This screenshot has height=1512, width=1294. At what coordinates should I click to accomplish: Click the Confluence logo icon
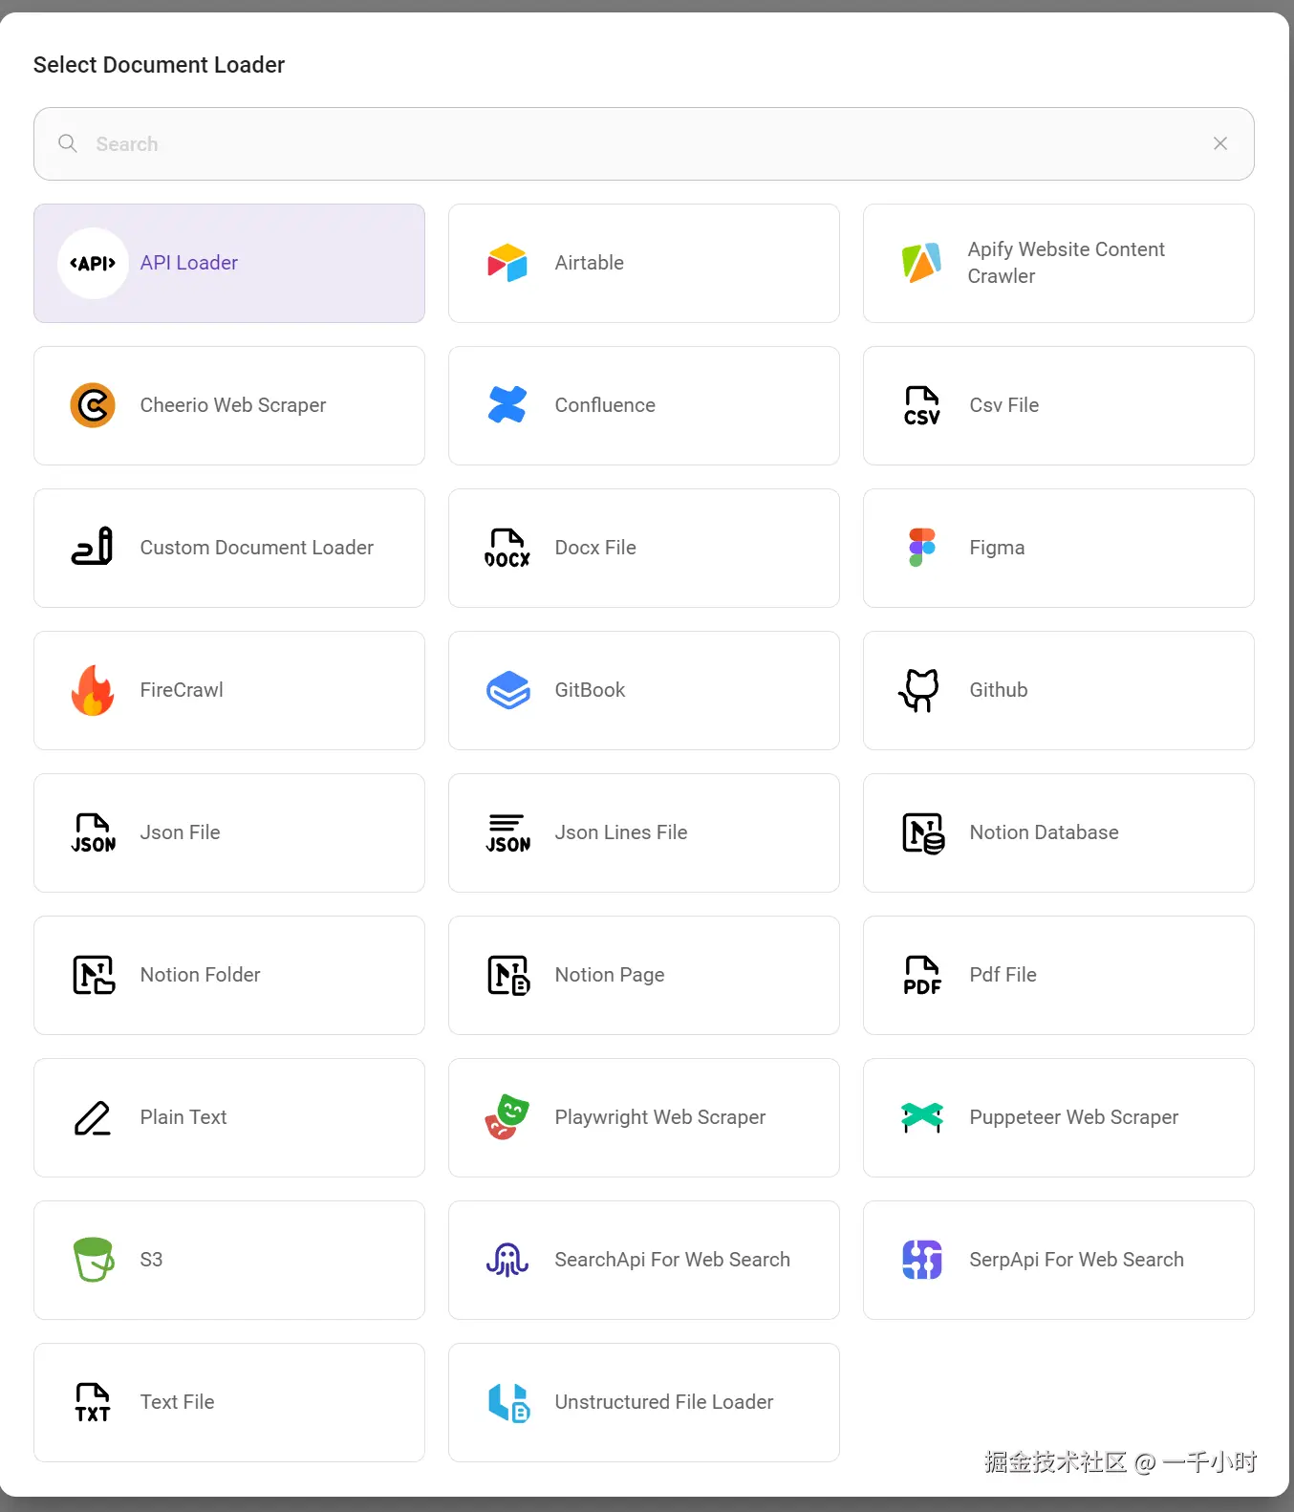point(507,405)
